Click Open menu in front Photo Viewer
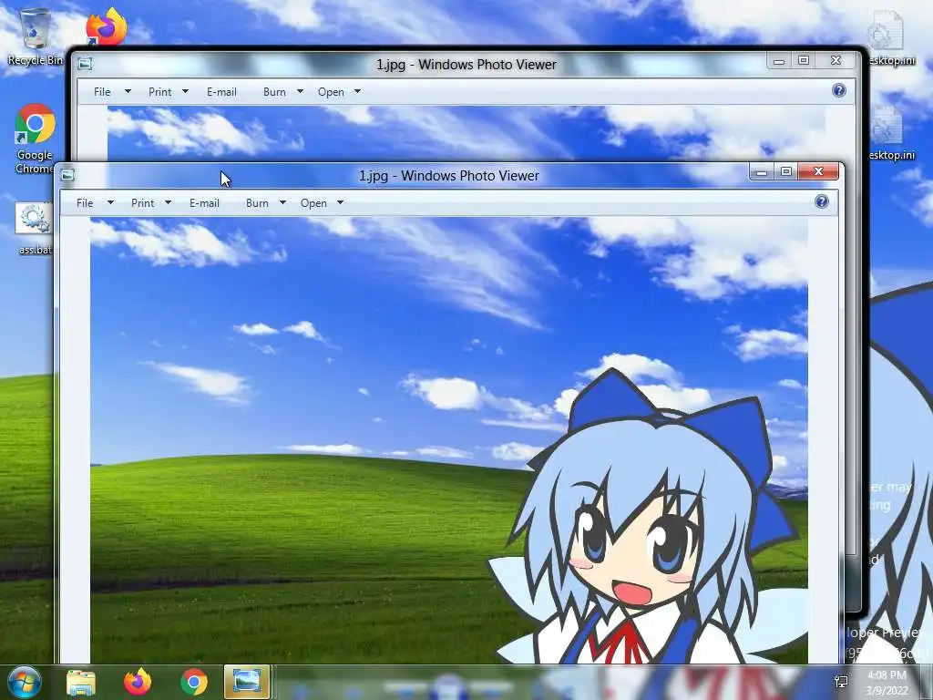933x700 pixels. [313, 203]
